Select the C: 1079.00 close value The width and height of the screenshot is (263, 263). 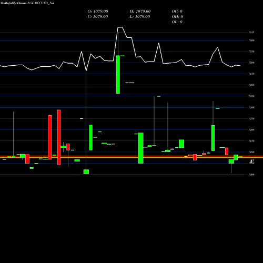[x=98, y=17]
